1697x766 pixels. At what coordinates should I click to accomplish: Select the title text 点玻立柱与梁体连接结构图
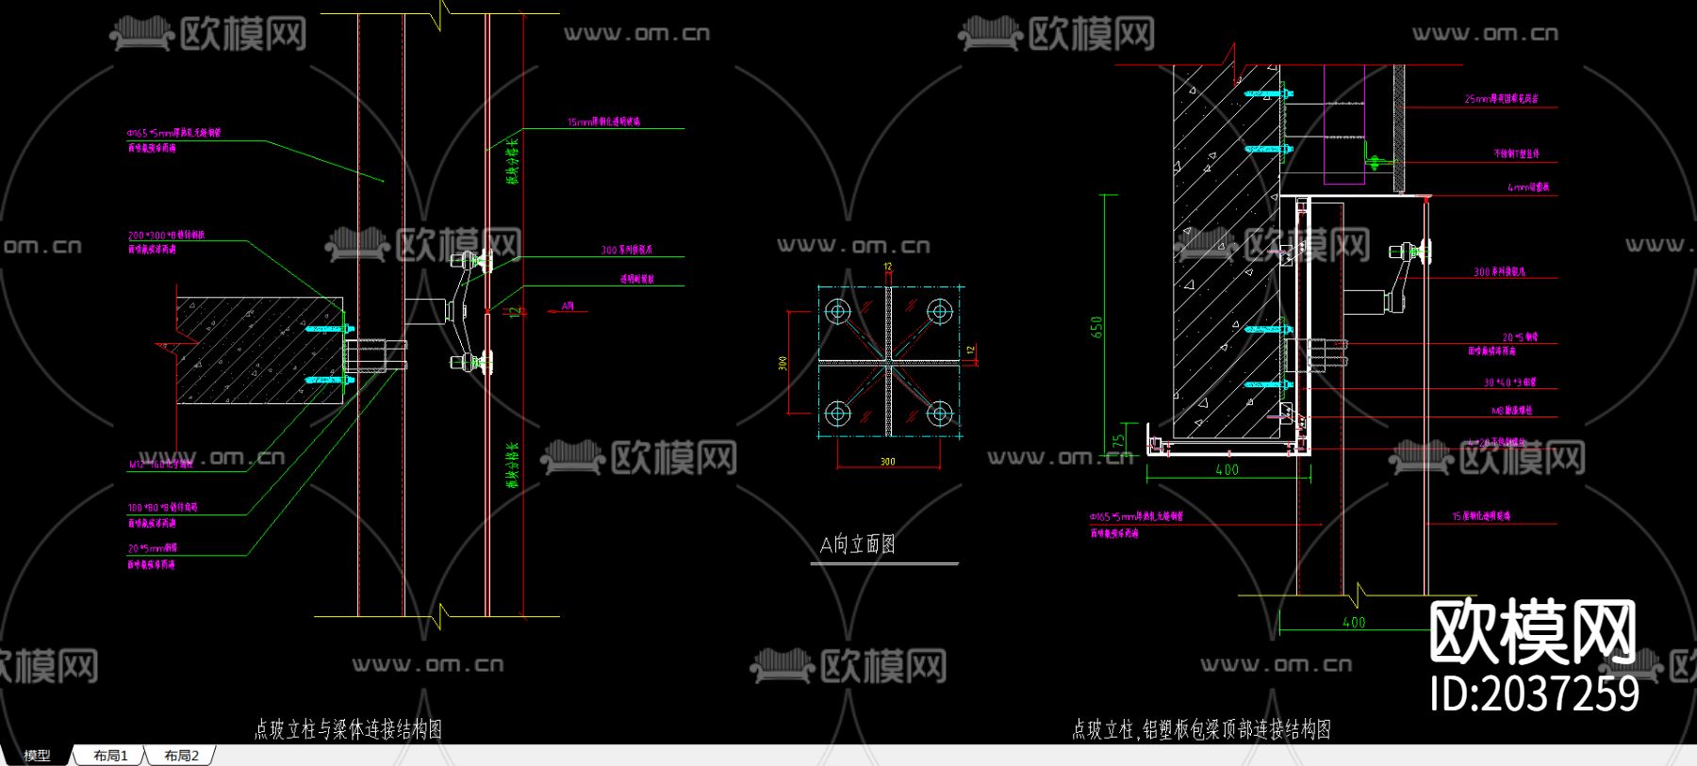point(348,729)
